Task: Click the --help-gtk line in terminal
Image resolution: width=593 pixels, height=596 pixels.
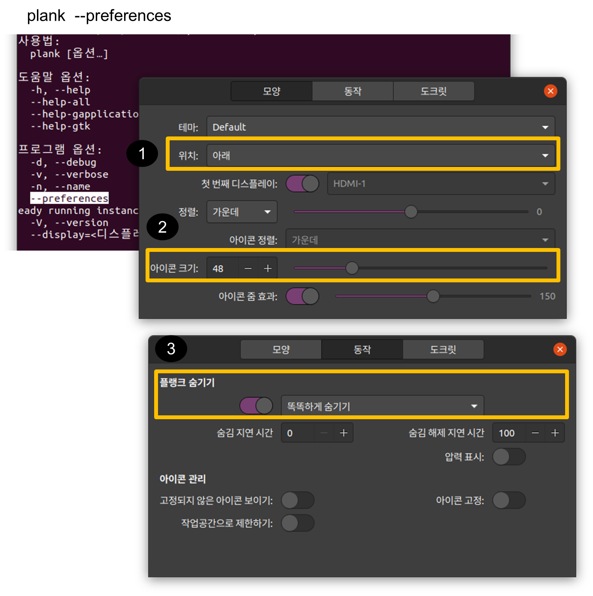Action: click(60, 126)
